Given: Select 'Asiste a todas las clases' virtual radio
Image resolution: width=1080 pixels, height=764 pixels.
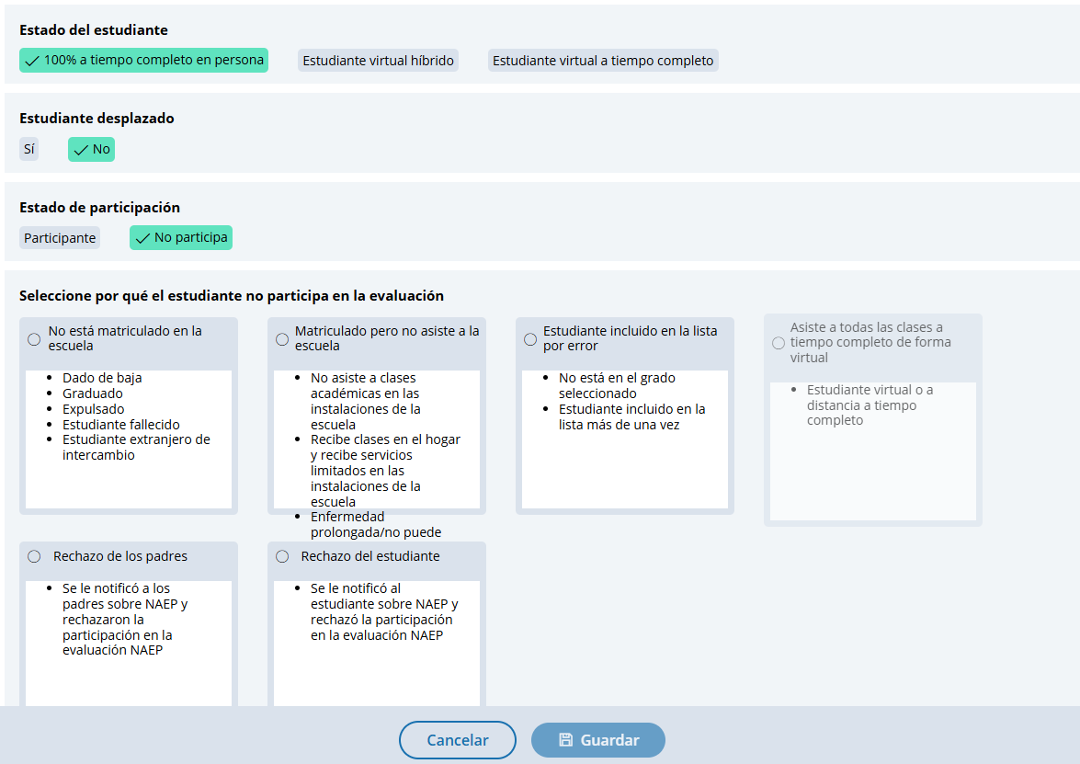Looking at the screenshot, I should tap(779, 343).
